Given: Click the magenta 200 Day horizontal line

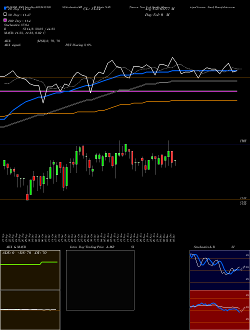Looking at the screenshot, I should point(118,91).
